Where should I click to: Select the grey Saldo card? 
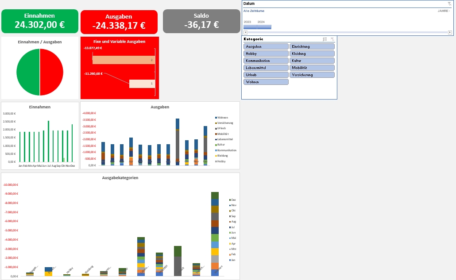pyautogui.click(x=201, y=21)
